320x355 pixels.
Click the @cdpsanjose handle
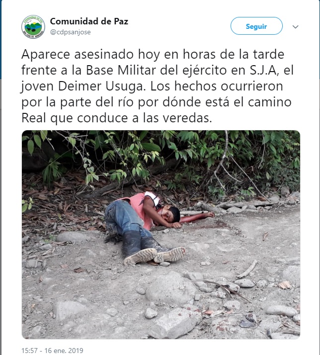[71, 32]
